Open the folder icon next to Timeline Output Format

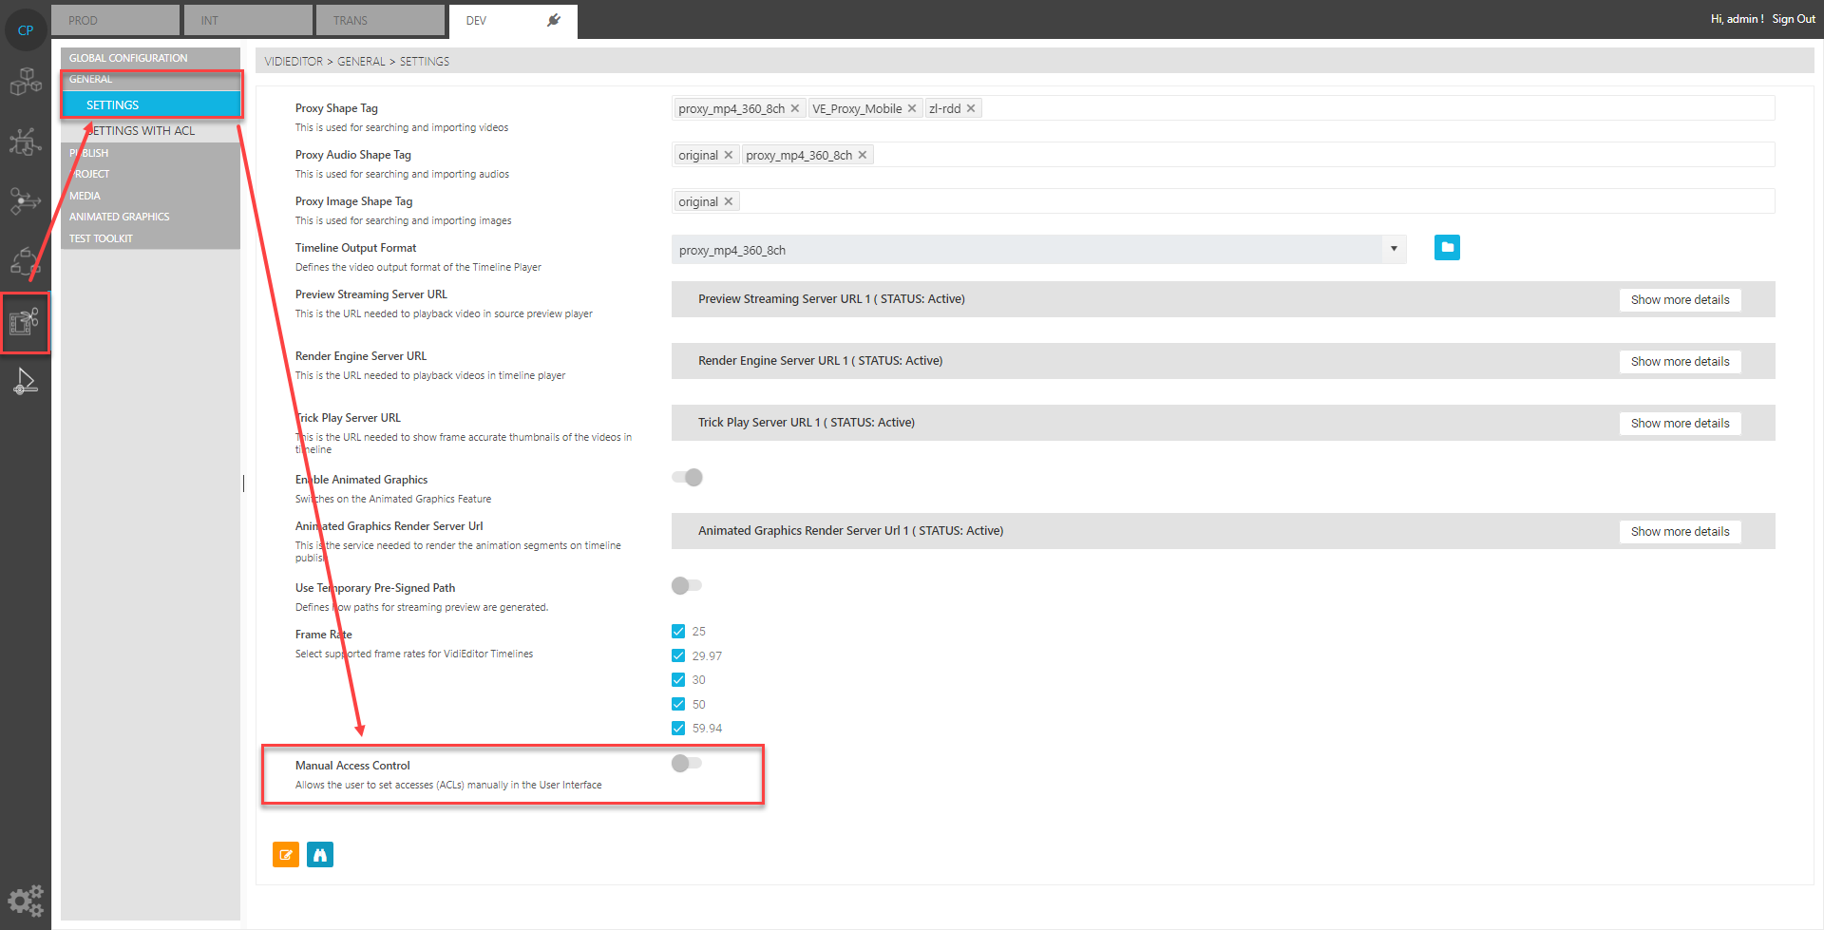[1447, 247]
